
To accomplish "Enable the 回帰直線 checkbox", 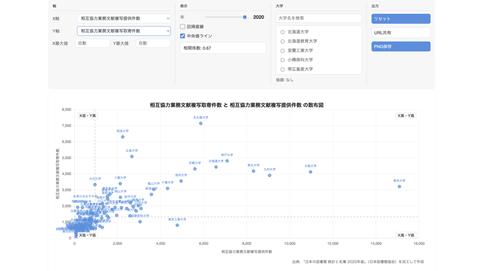I will (183, 26).
